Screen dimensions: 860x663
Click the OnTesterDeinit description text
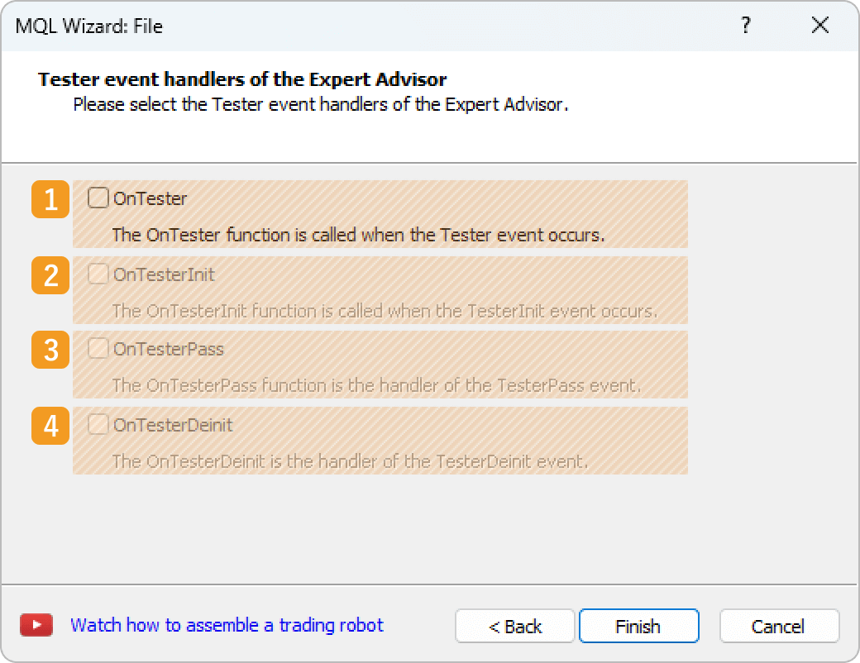pyautogui.click(x=350, y=461)
